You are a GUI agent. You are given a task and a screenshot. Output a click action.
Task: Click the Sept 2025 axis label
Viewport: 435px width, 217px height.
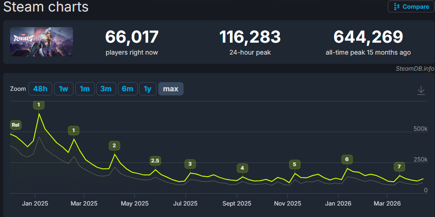click(x=237, y=203)
